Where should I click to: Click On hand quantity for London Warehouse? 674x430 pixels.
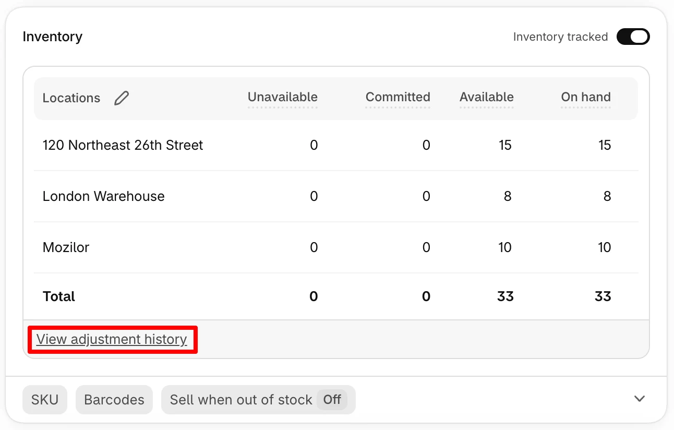click(x=607, y=196)
